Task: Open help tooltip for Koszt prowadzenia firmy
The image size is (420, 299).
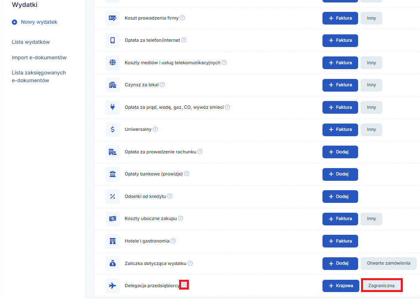Action: tap(182, 18)
